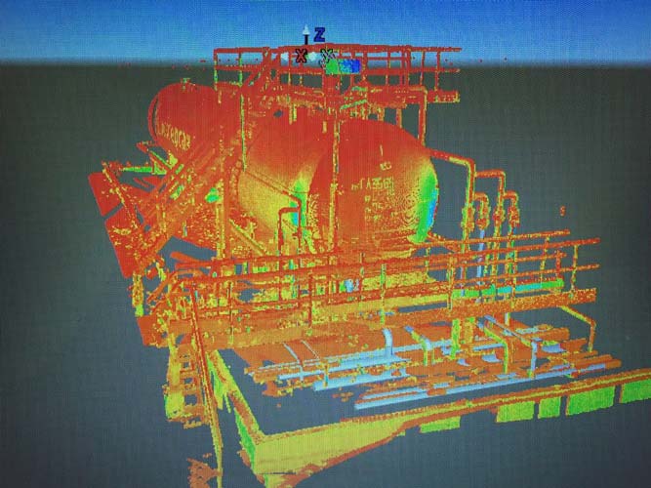This screenshot has height=488, width=651.
Task: Click the white diamond between the X markers
Action: 314,58
